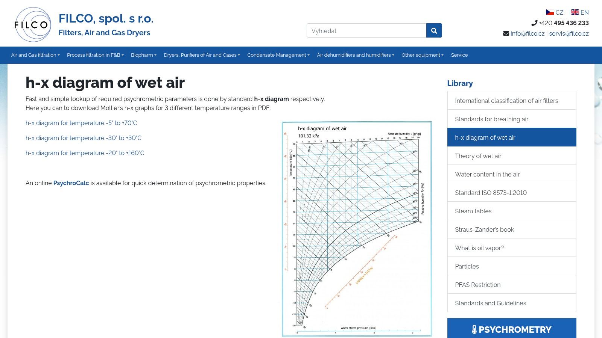Open the h-x diagram chart thumbnail

[357, 229]
